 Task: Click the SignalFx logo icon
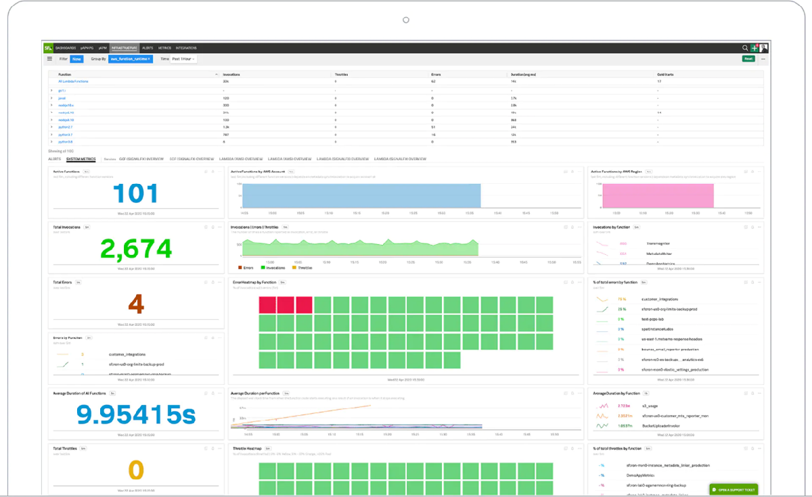pyautogui.click(x=47, y=48)
